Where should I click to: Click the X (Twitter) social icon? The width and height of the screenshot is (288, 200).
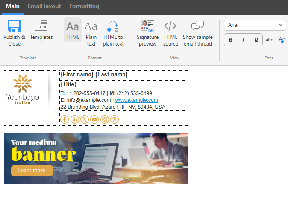85,119
